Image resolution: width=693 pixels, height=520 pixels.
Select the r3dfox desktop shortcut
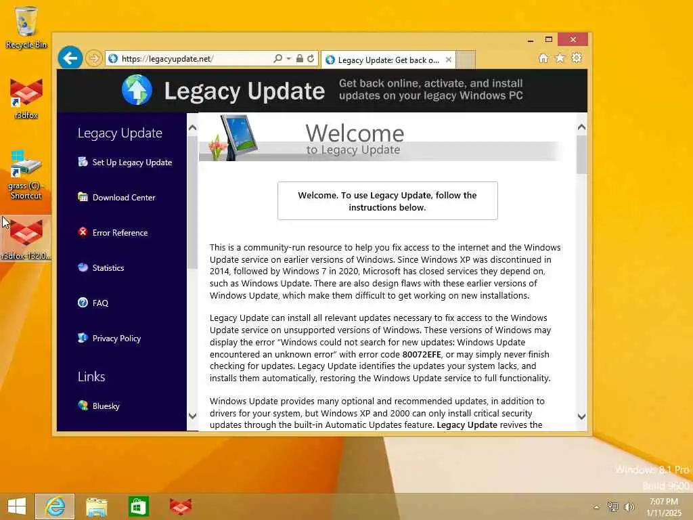[26, 98]
